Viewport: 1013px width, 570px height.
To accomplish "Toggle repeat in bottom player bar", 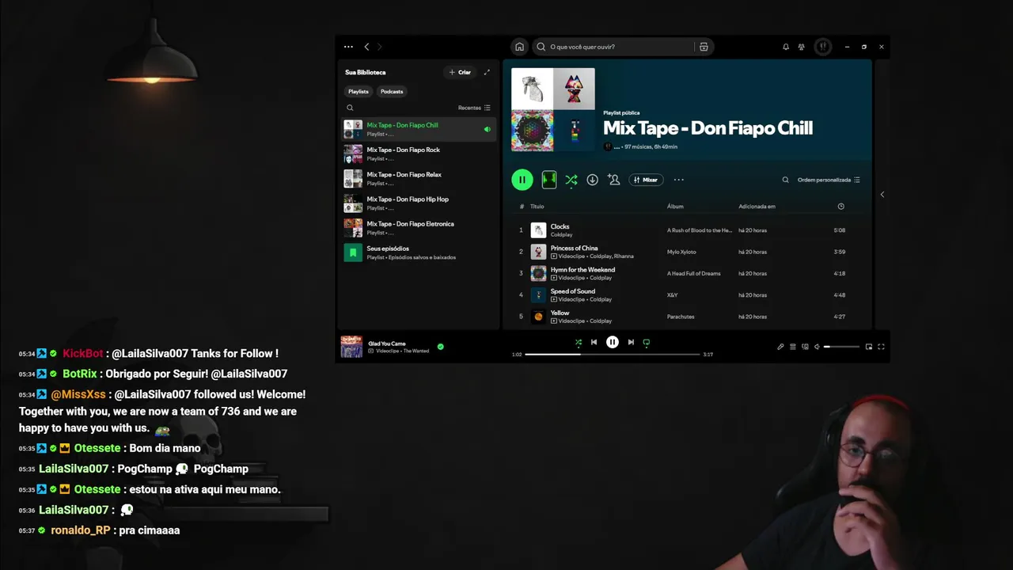I will click(x=647, y=342).
